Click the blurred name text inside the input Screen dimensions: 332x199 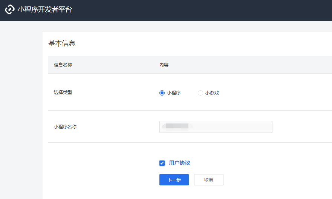177,126
